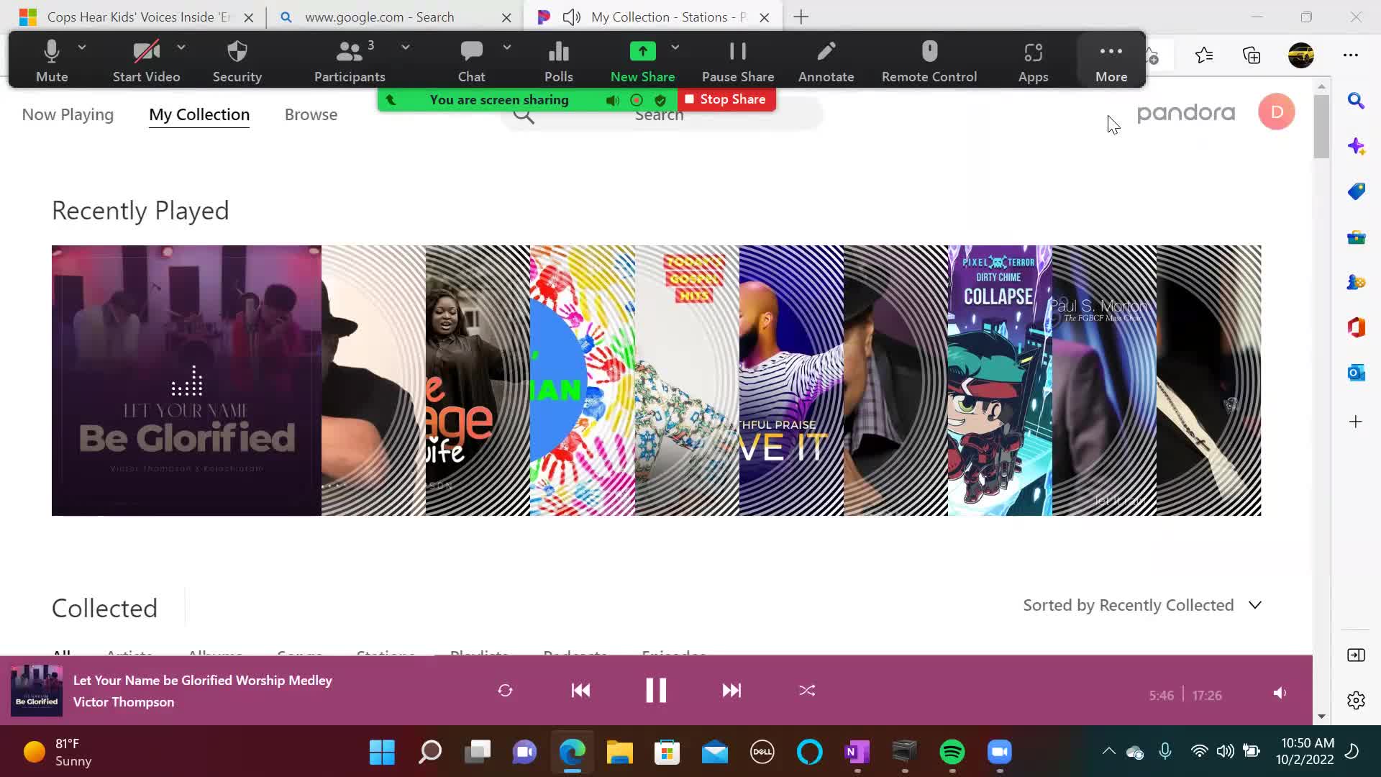Viewport: 1381px width, 777px height.
Task: Open the Now Playing tab
Action: (x=68, y=114)
